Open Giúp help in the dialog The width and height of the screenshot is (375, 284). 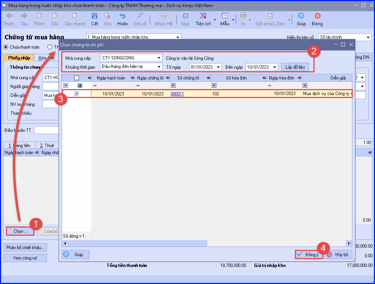tap(76, 255)
